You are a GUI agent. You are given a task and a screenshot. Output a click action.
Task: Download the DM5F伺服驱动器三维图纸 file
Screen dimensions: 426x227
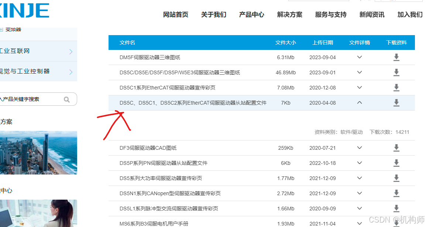coord(396,57)
